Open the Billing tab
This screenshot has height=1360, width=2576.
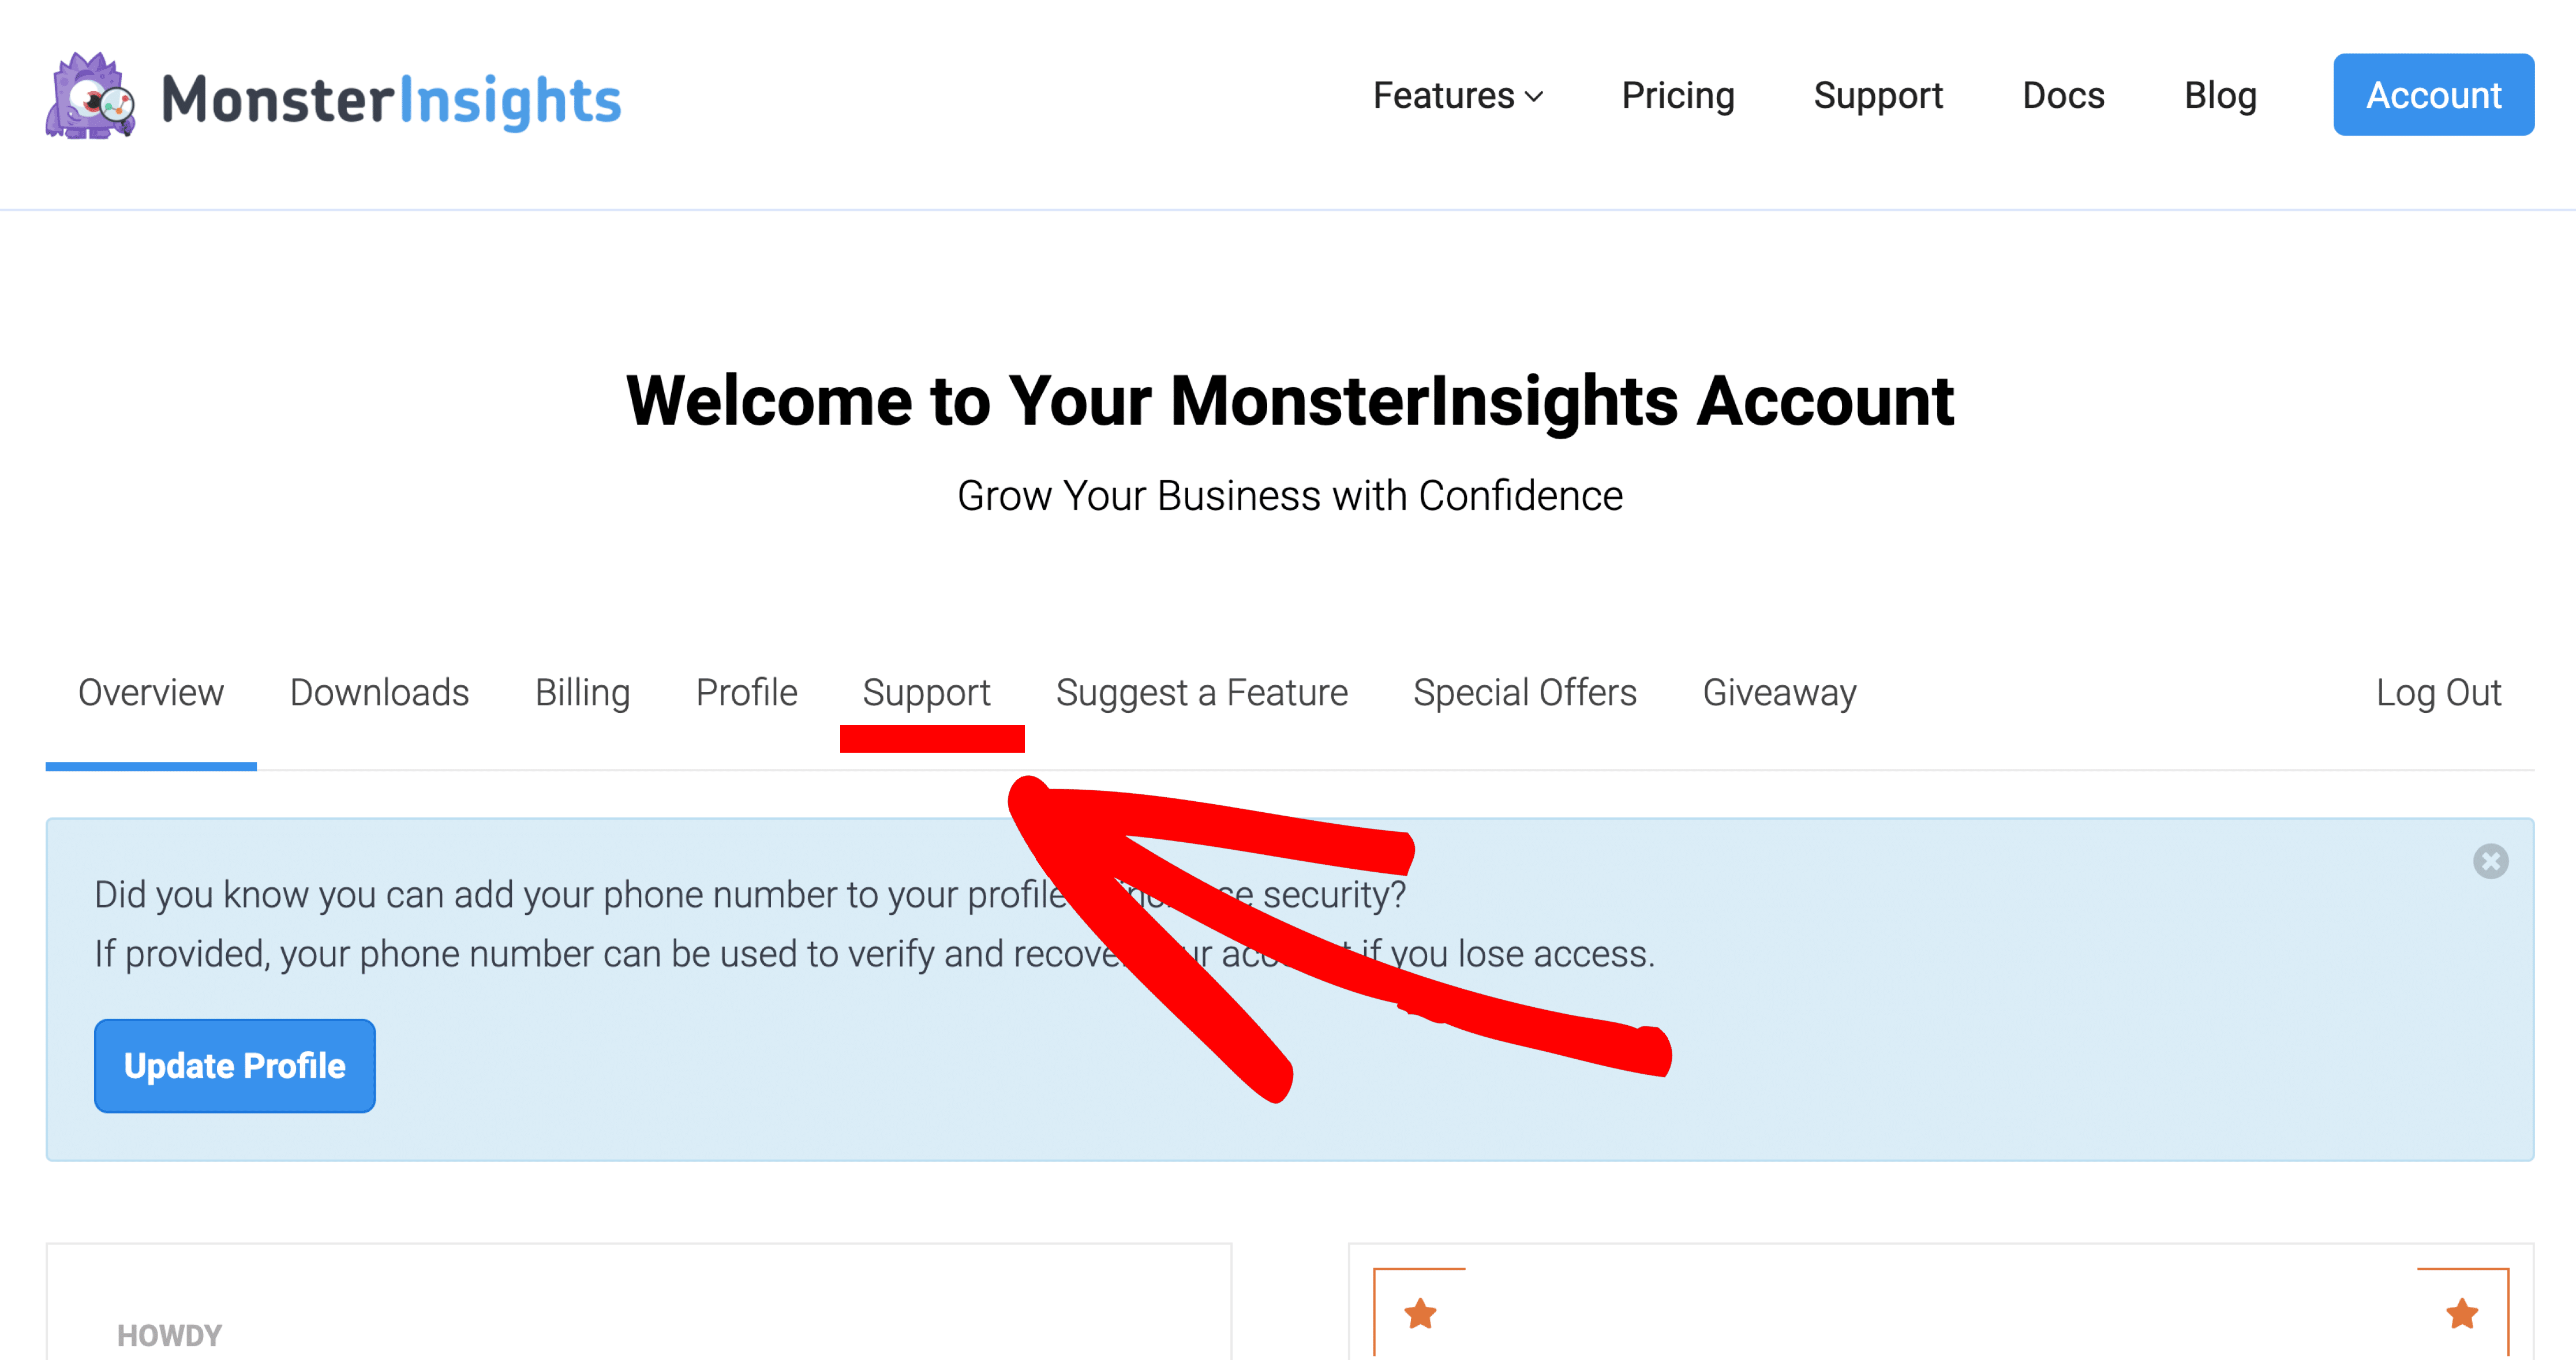coord(582,693)
